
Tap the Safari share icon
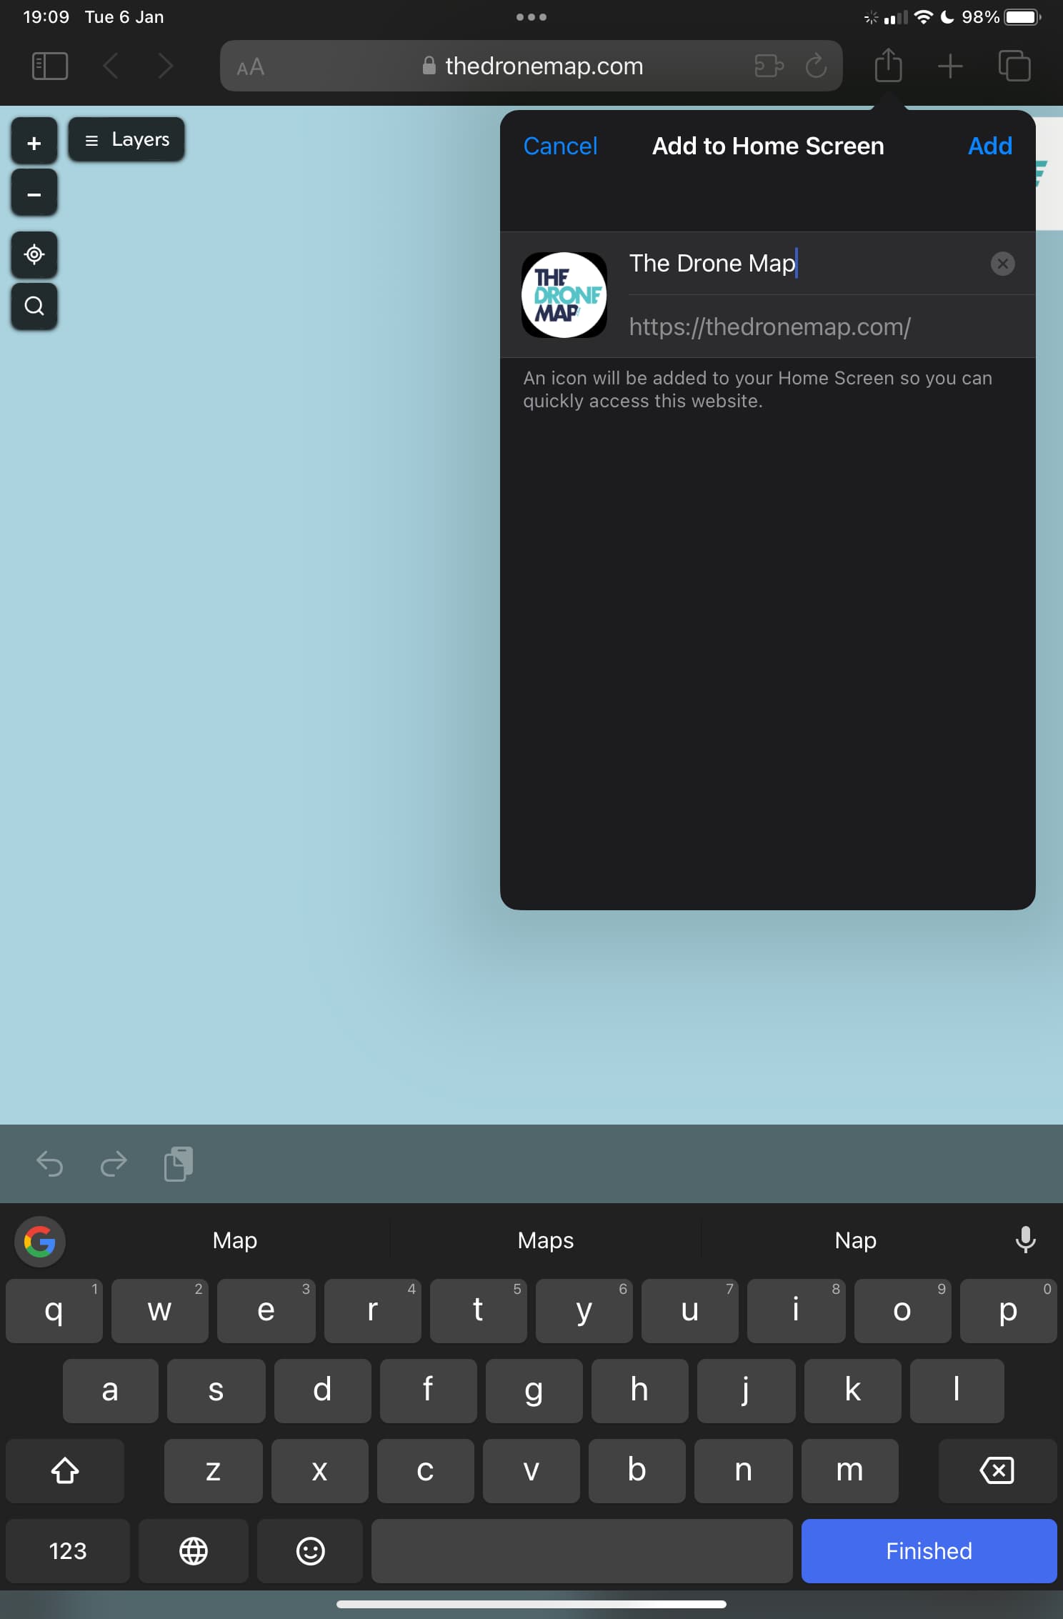click(x=888, y=66)
